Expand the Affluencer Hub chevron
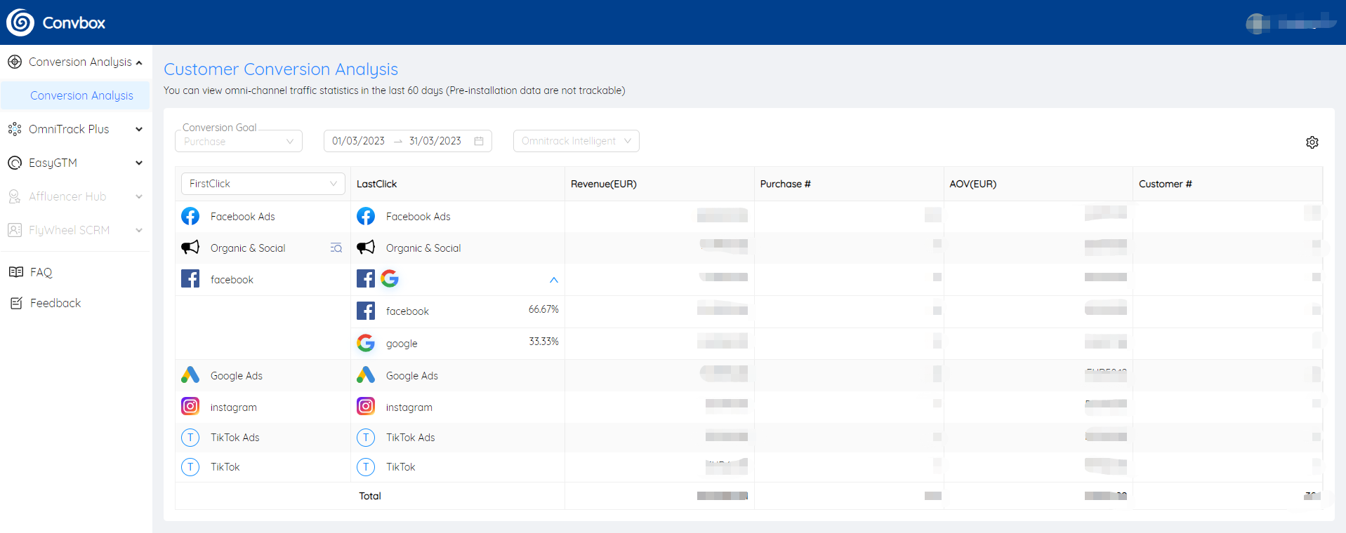This screenshot has height=533, width=1346. [139, 196]
